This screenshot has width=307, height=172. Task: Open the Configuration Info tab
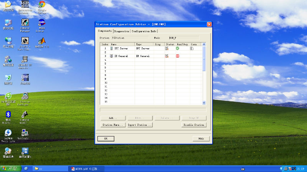(x=144, y=31)
